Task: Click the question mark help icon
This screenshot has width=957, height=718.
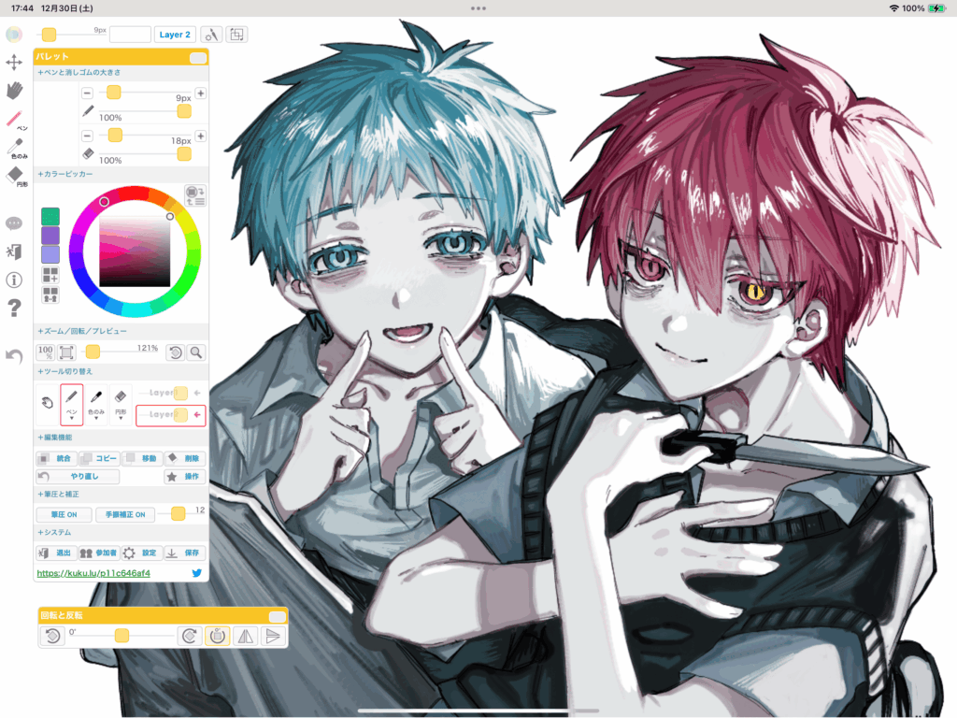Action: pyautogui.click(x=14, y=308)
